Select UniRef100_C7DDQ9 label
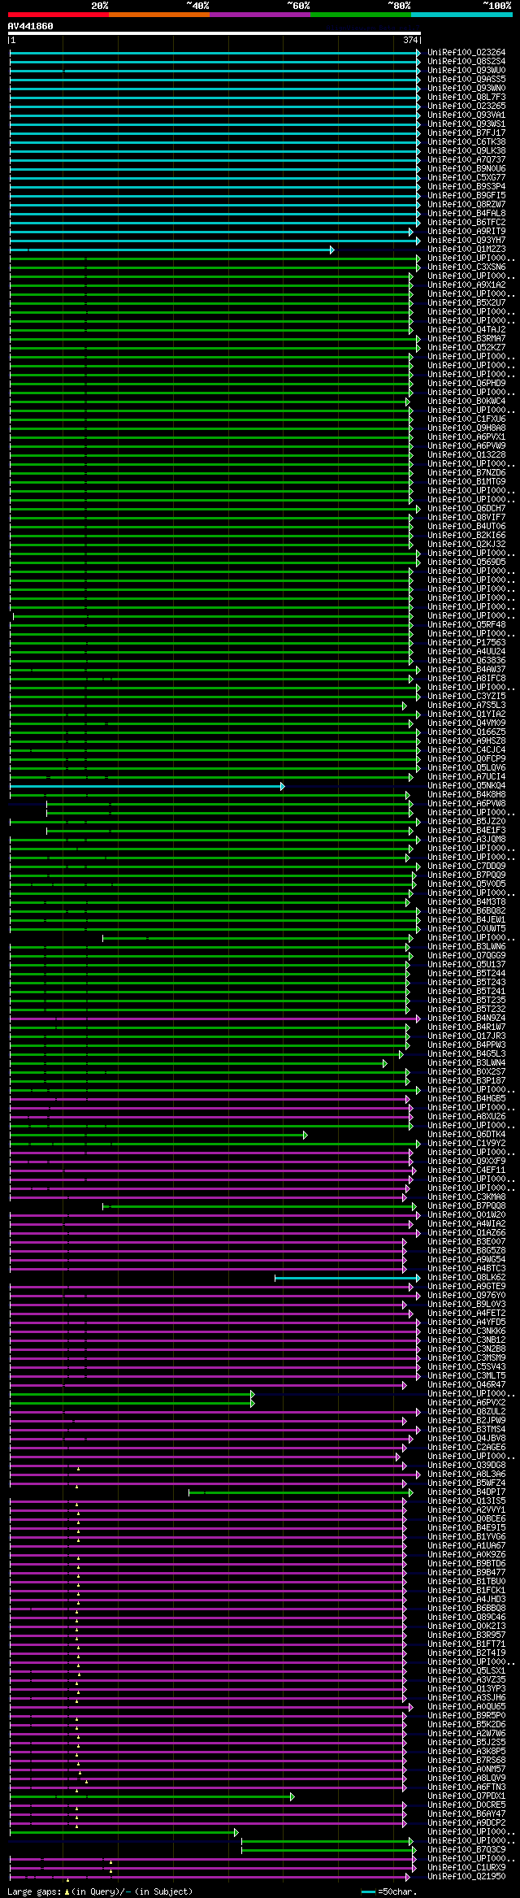 pos(466,866)
